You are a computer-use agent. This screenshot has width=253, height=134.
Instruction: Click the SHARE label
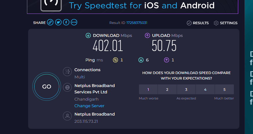pyautogui.click(x=39, y=23)
